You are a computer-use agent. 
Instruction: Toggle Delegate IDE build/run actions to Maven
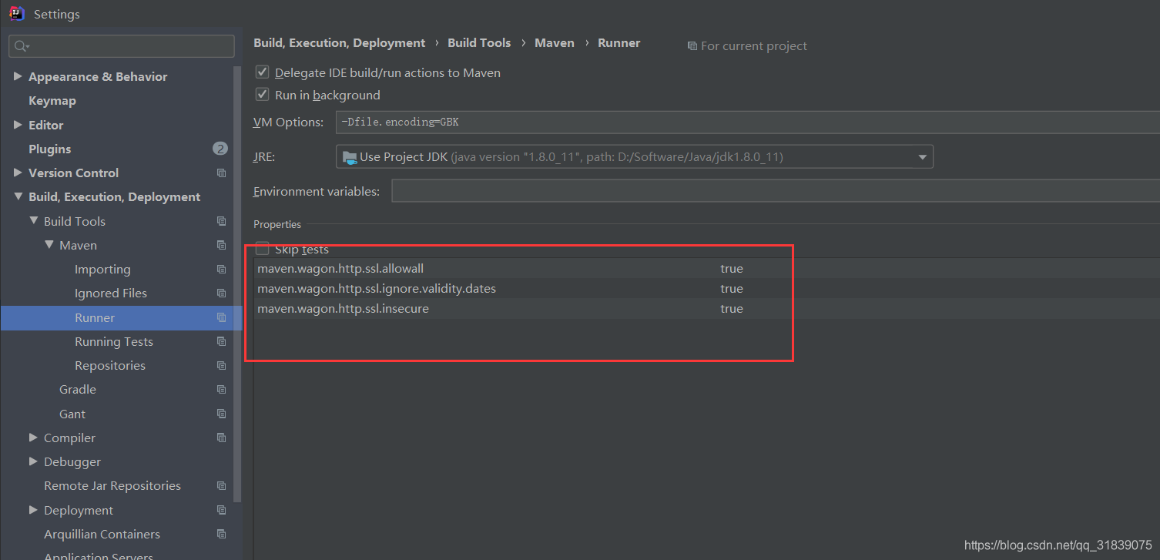[x=262, y=72]
